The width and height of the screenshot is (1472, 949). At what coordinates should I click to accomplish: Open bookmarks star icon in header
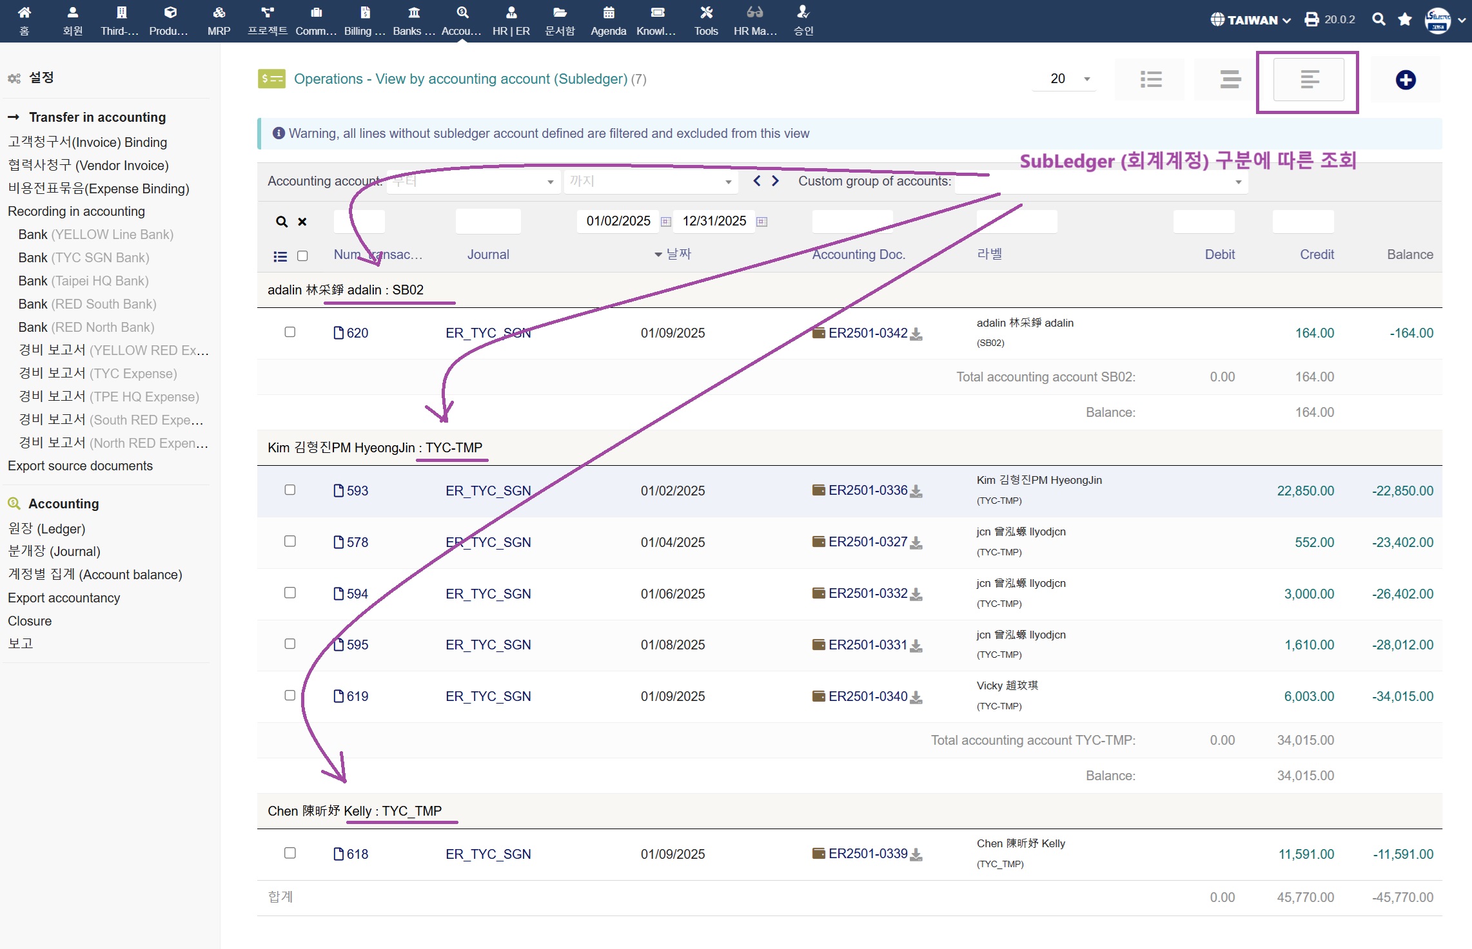(1405, 19)
